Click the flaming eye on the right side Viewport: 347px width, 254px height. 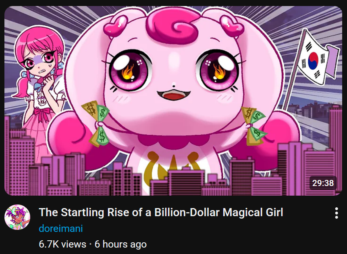coord(217,70)
